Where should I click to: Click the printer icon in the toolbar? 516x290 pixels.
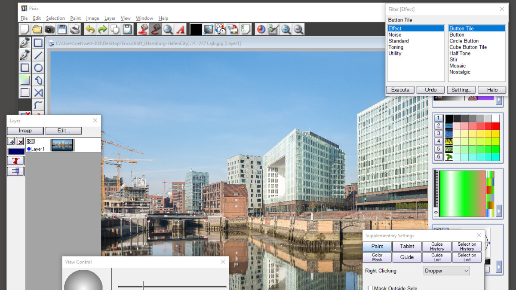coord(75,29)
